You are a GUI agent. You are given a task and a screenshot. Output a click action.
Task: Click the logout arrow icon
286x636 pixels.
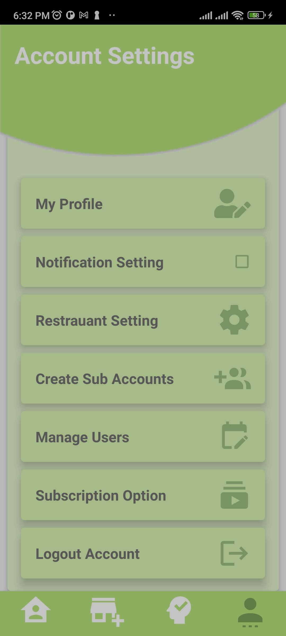(x=234, y=553)
